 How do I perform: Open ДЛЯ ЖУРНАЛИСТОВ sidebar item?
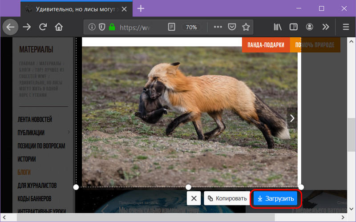(x=37, y=186)
